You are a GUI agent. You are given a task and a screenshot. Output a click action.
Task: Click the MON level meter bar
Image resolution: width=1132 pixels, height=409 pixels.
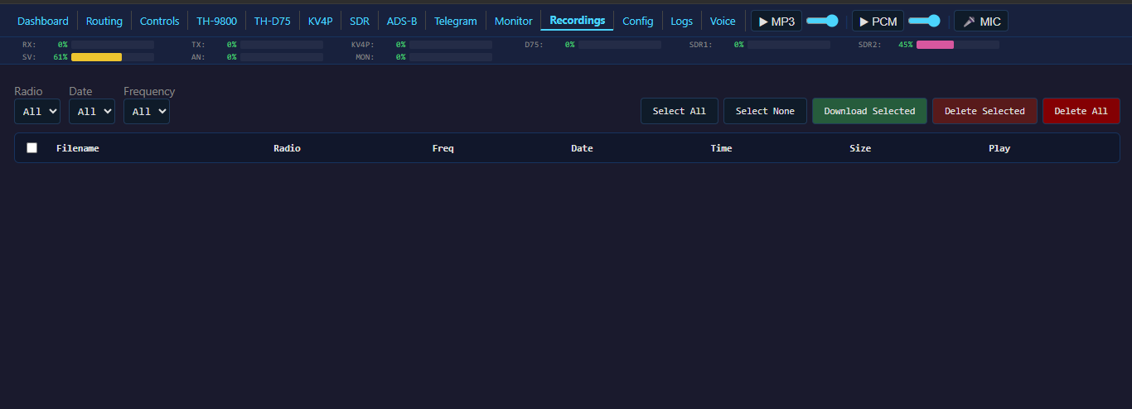(451, 57)
